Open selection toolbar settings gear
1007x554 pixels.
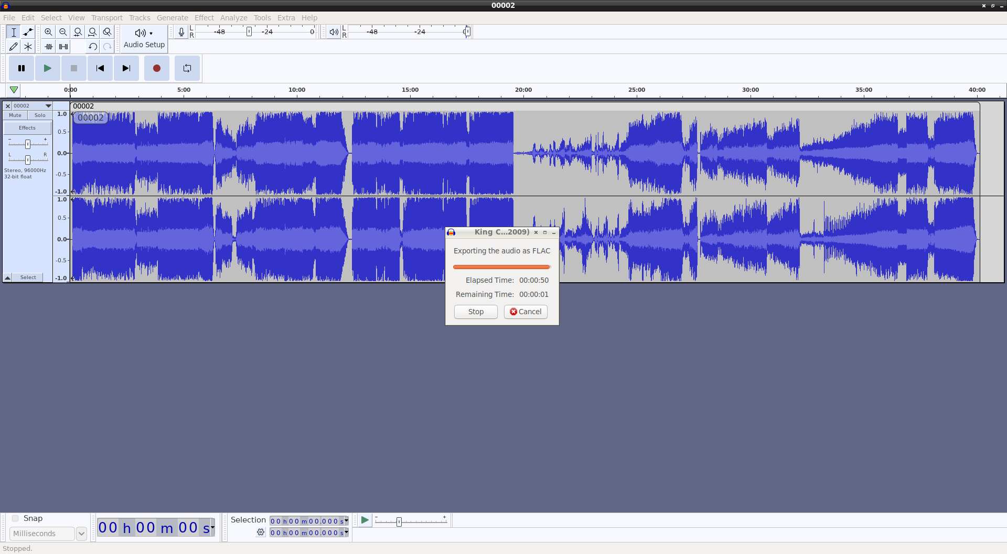[x=261, y=532]
